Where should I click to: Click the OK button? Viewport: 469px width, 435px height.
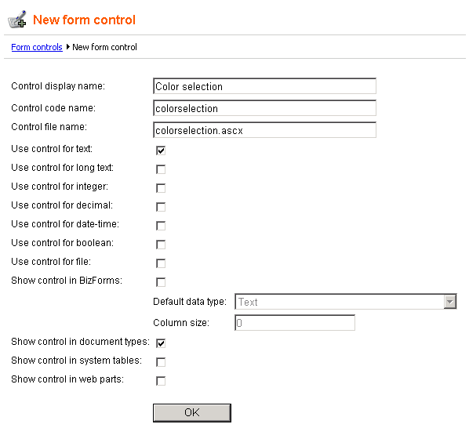click(191, 413)
